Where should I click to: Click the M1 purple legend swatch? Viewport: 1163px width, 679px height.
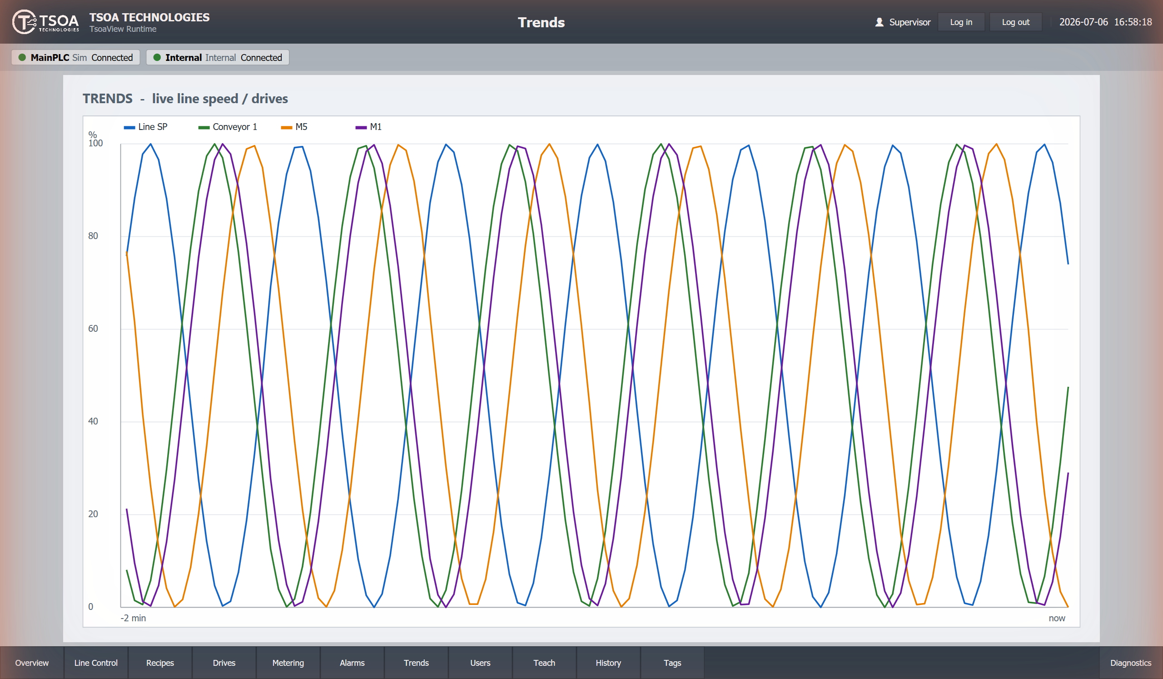361,127
